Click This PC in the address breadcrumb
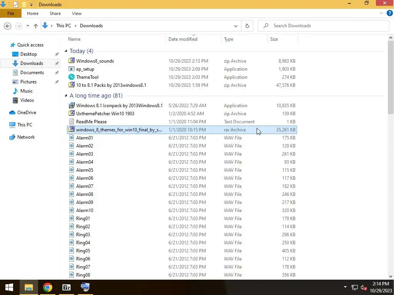Image resolution: width=394 pixels, height=295 pixels. pos(63,26)
